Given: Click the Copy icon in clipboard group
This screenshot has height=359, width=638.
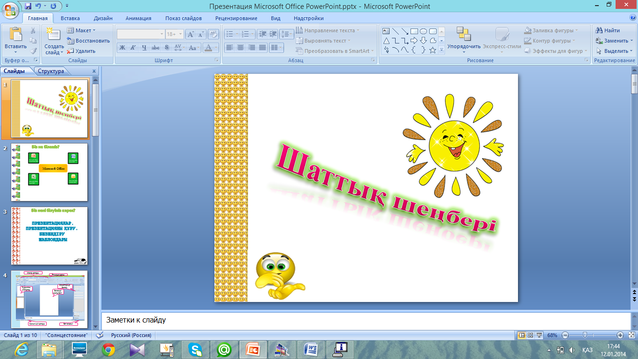Looking at the screenshot, I should tap(33, 41).
